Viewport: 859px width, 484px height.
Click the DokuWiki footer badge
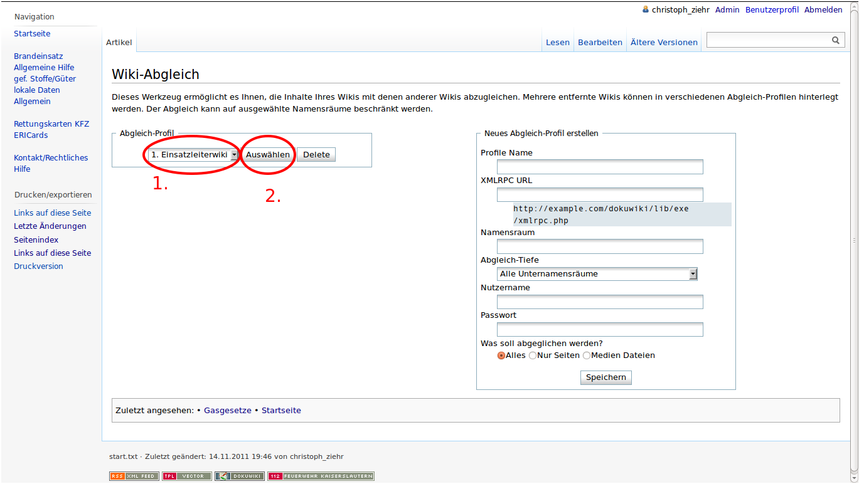tap(240, 476)
